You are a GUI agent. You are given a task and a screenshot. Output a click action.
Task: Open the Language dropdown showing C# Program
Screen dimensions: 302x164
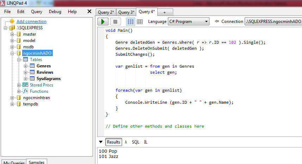click(x=189, y=22)
